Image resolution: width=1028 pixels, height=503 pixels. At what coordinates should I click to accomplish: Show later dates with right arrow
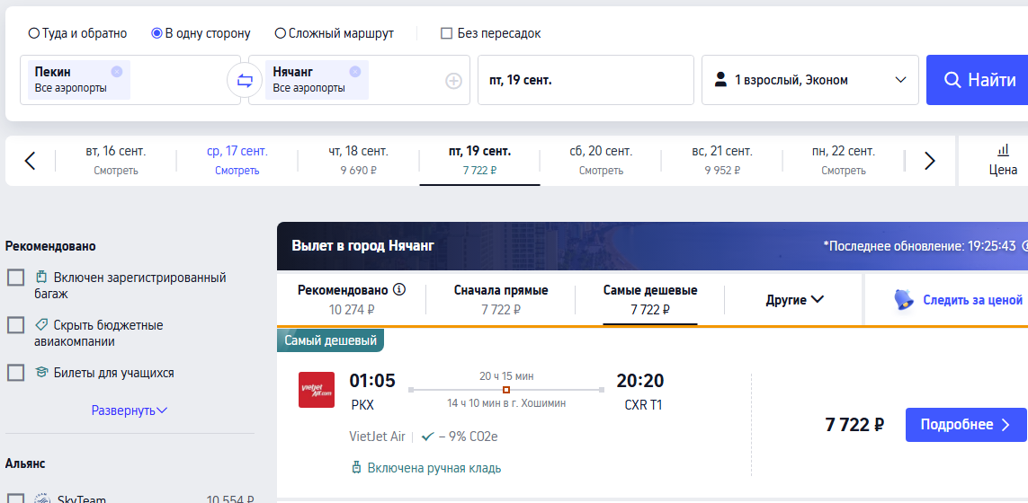coord(929,161)
